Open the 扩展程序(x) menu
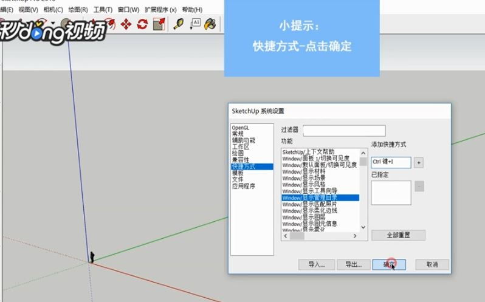Screen dimensions: 485x302 pos(160,10)
